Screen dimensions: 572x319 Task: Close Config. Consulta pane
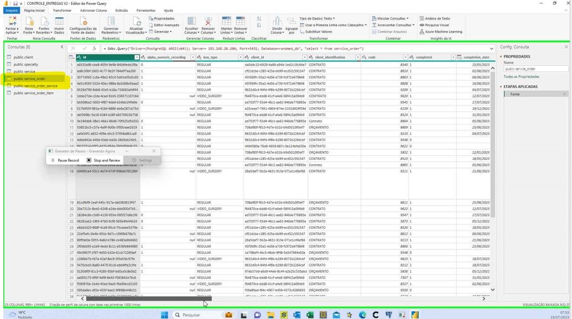click(x=566, y=47)
